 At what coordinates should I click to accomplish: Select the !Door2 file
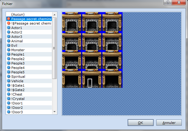[x=29, y=108]
